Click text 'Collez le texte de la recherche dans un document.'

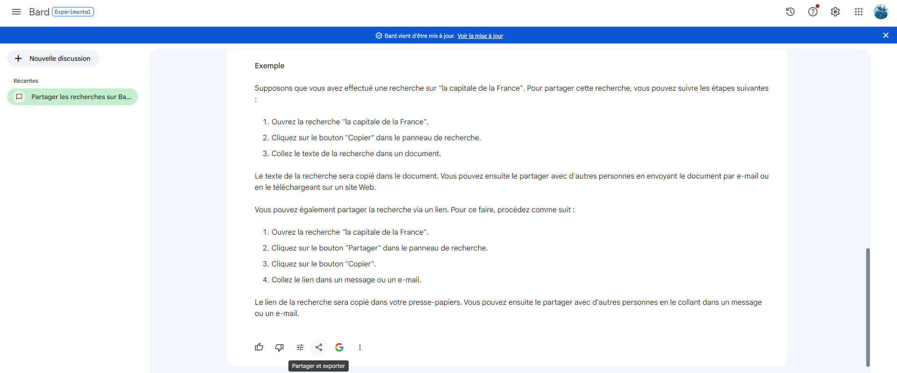[x=356, y=154]
